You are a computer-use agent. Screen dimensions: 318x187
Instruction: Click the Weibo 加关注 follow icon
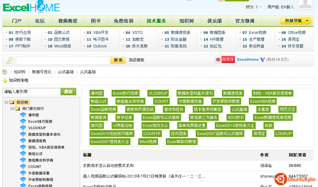[x=225, y=59]
